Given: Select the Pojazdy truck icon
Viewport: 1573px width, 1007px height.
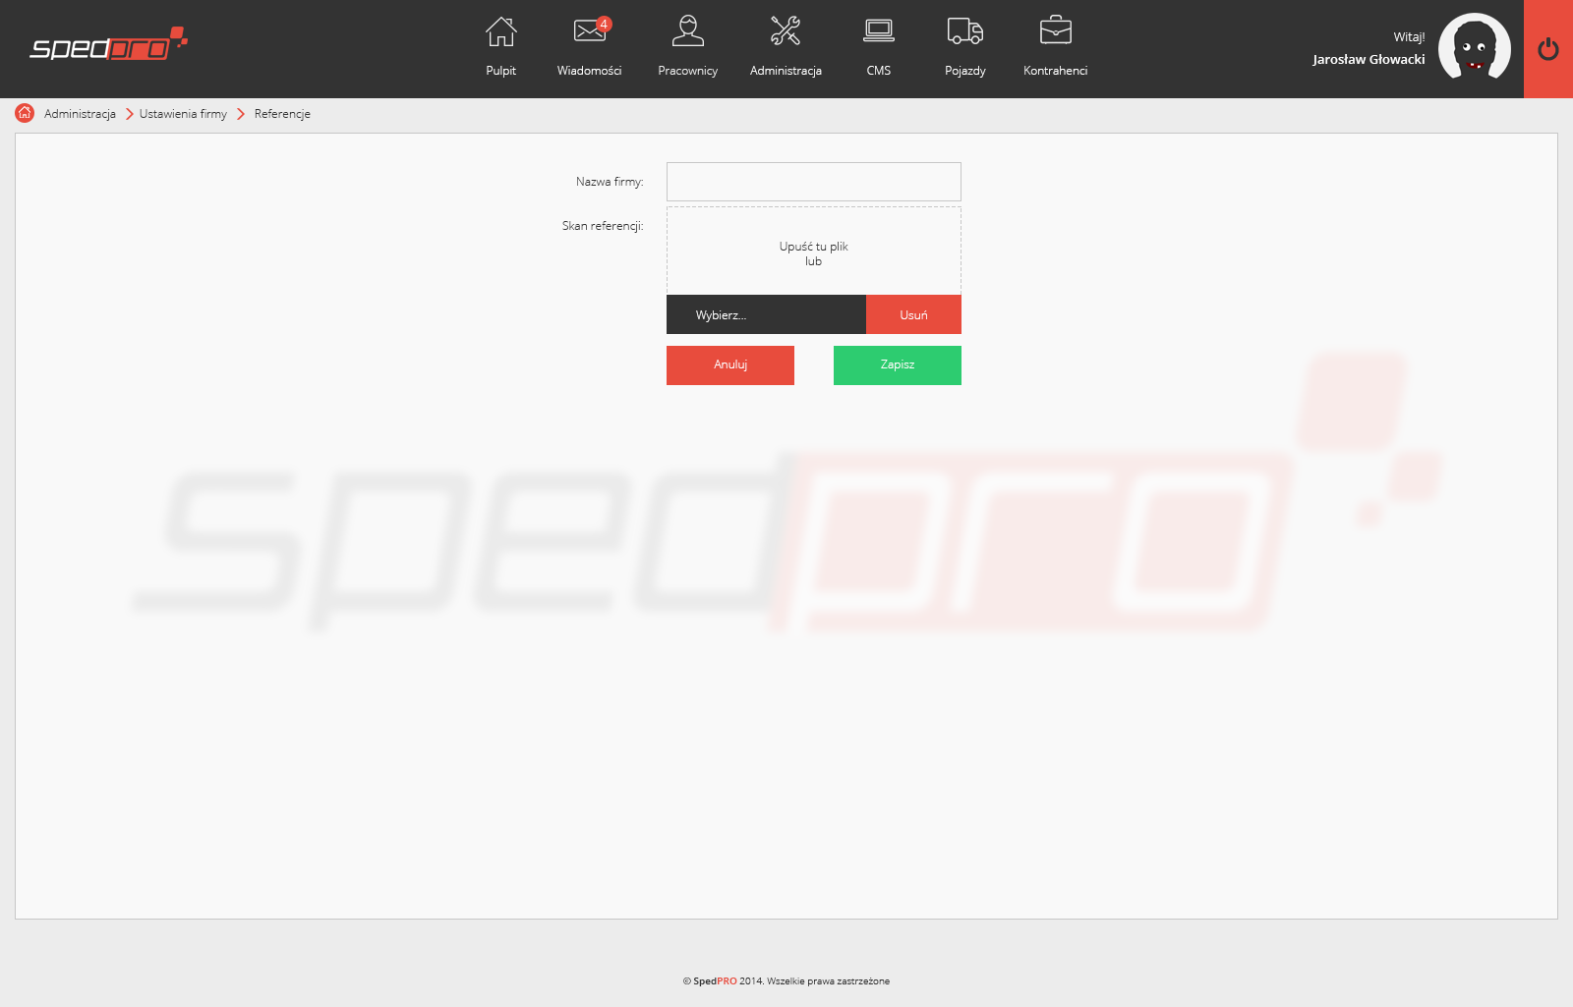Looking at the screenshot, I should 964,31.
